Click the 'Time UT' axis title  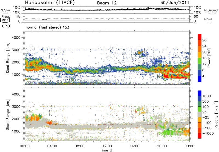click(x=107, y=150)
